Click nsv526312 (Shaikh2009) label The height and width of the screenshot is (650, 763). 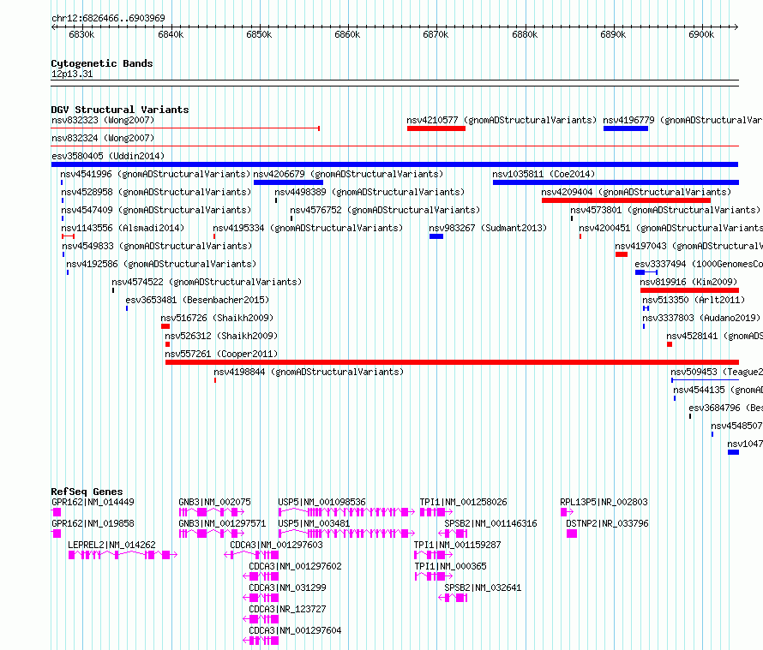point(221,336)
